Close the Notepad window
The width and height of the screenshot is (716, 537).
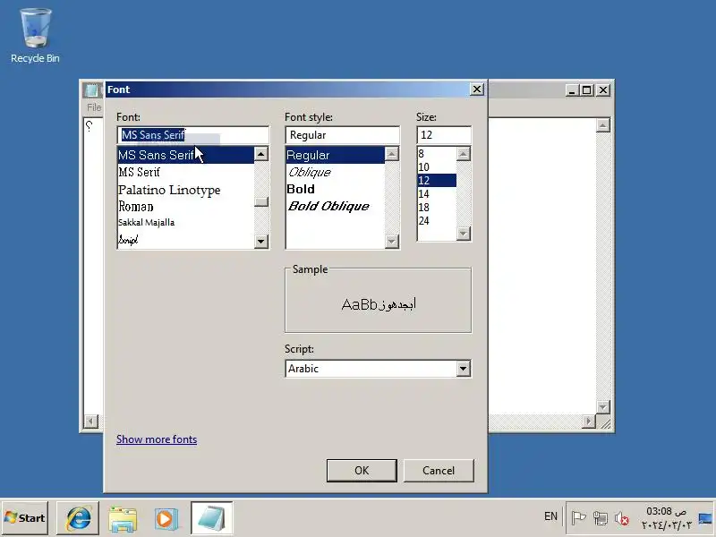pos(603,90)
